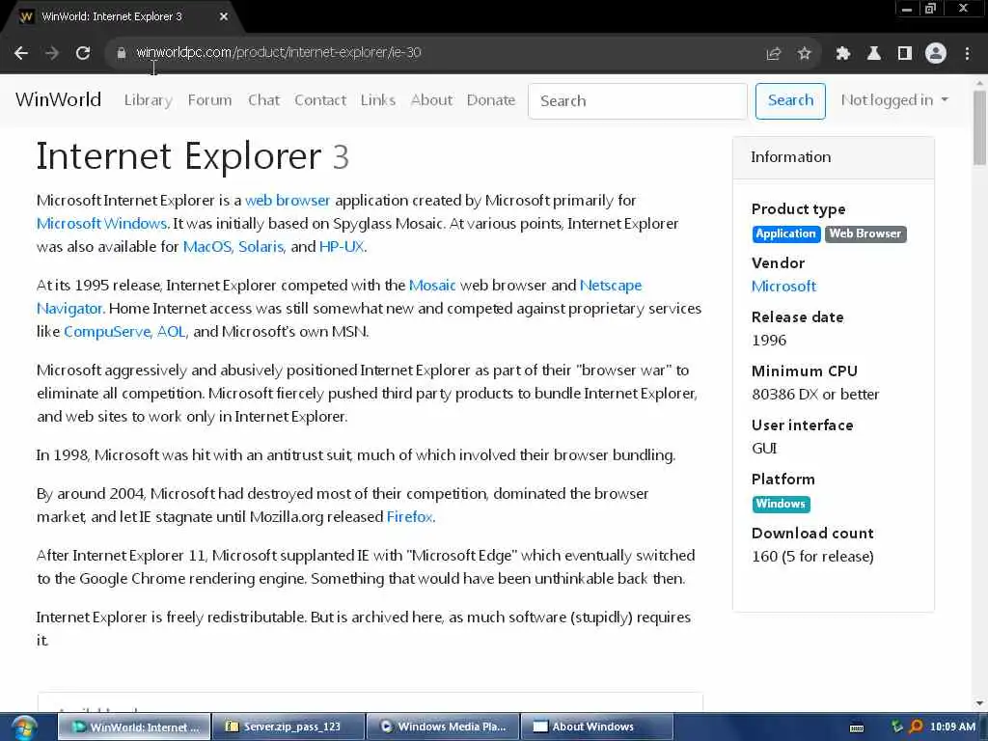
Task: Open the extensions puzzle icon
Action: 842,54
